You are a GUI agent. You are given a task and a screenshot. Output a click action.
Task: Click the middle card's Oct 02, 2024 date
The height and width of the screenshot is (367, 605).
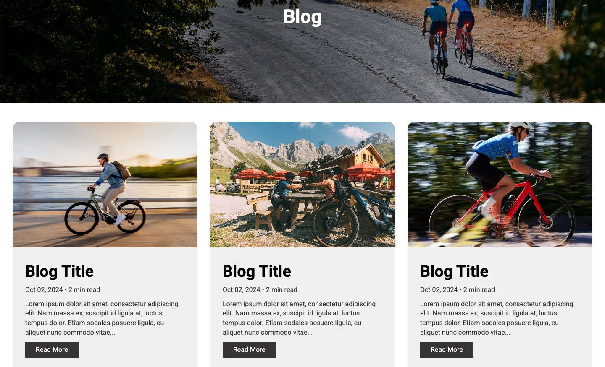click(x=242, y=290)
